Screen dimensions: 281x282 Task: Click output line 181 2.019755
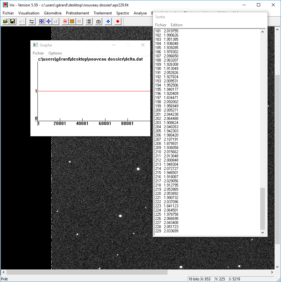coord(167,31)
